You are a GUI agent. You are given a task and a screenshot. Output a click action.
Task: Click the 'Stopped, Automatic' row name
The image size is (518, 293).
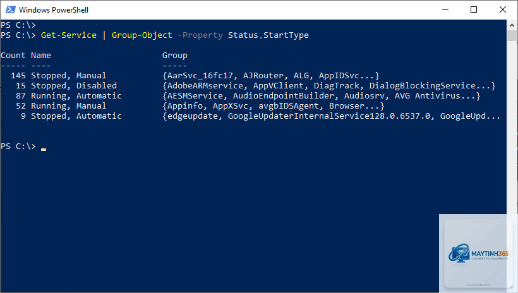76,116
